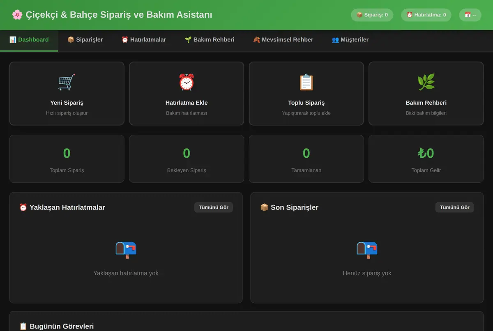
Task: Click the app title Çiçekçi & Bahçe Sipariş
Action: pyautogui.click(x=119, y=15)
